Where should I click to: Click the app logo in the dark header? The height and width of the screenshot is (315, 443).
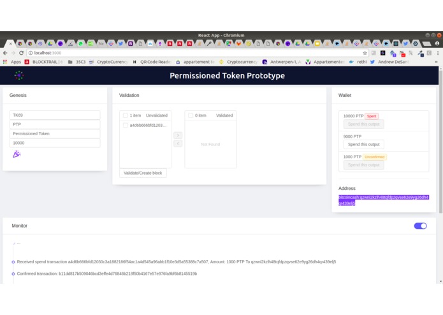pos(19,75)
